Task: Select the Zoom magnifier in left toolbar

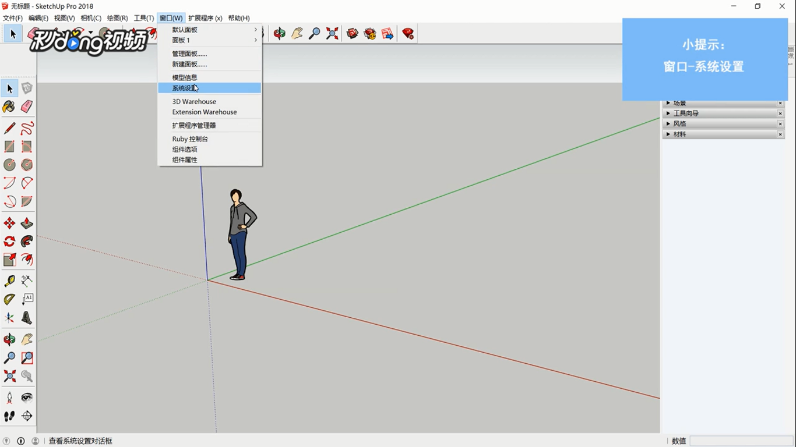Action: (9, 358)
